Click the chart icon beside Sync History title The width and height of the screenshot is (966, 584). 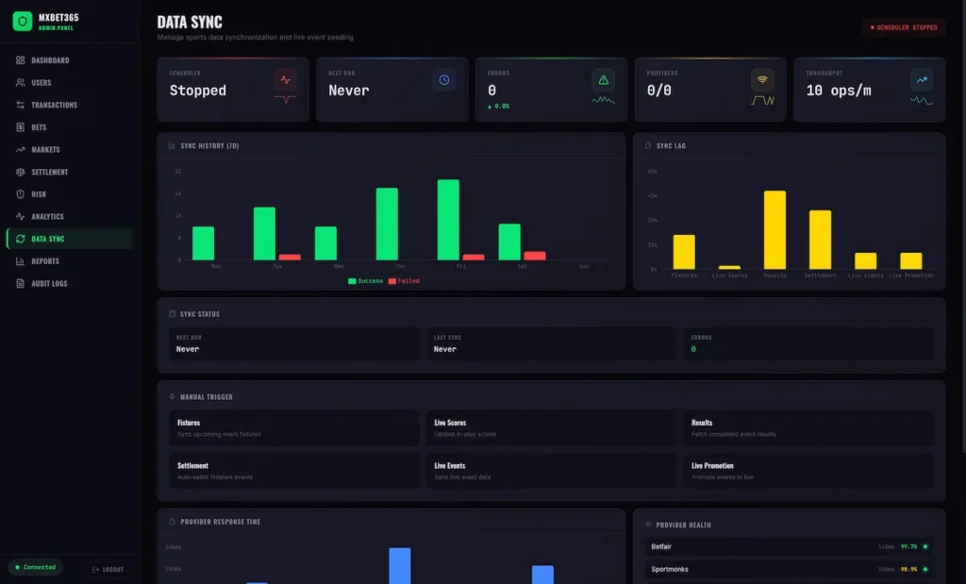(x=172, y=146)
